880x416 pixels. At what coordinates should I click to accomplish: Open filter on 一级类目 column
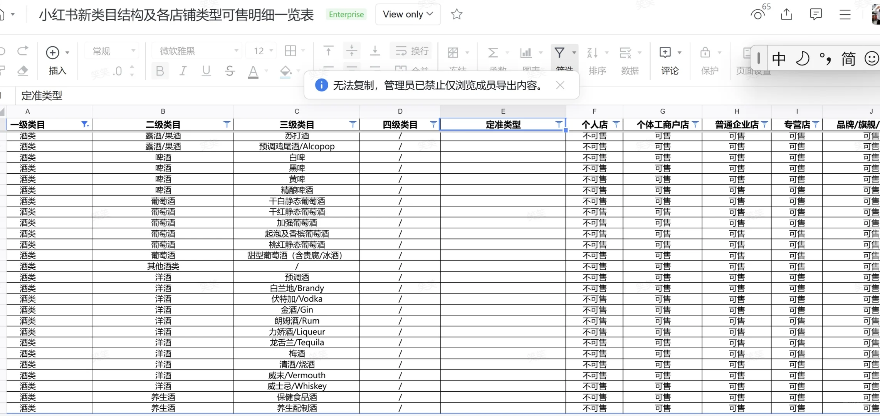point(85,124)
